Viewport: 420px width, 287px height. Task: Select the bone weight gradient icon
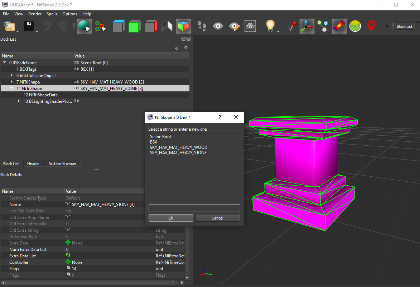point(339,26)
